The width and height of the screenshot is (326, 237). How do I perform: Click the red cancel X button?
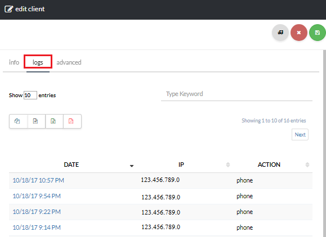(299, 33)
